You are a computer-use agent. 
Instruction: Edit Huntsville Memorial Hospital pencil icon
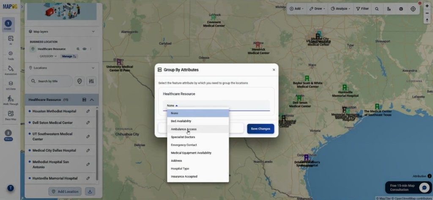(88, 178)
